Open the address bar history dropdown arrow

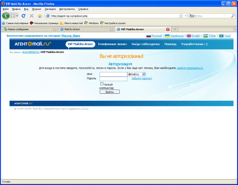[x=186, y=16]
